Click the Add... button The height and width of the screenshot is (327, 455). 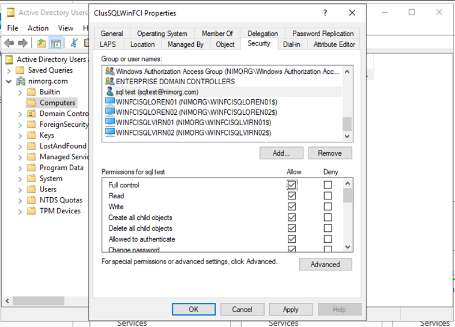coord(281,153)
